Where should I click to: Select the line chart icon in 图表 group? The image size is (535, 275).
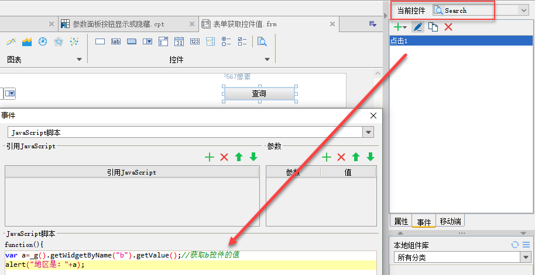coord(11,41)
